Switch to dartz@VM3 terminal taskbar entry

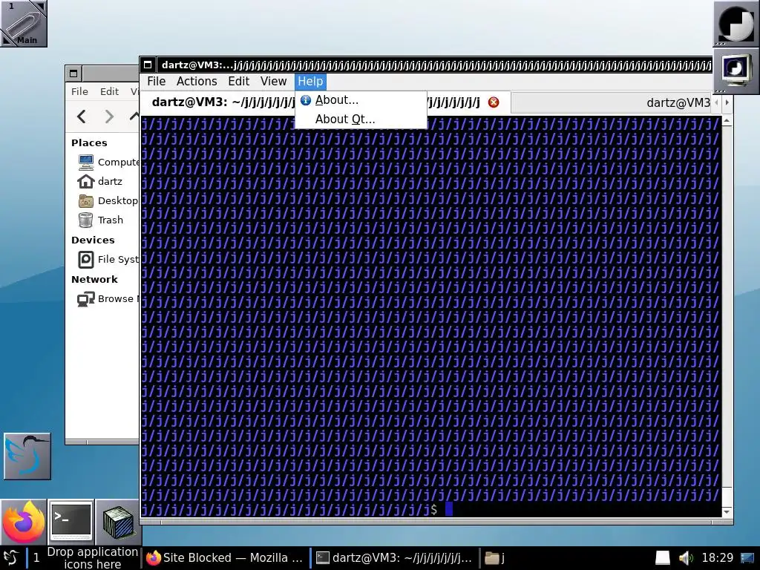[x=393, y=558]
